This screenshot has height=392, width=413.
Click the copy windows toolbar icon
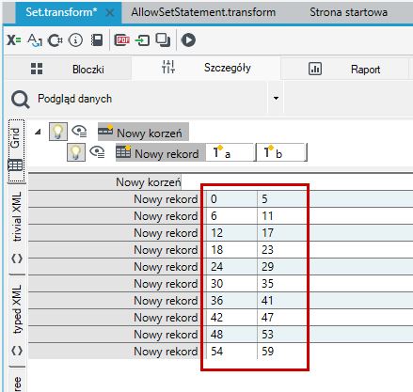pos(163,40)
